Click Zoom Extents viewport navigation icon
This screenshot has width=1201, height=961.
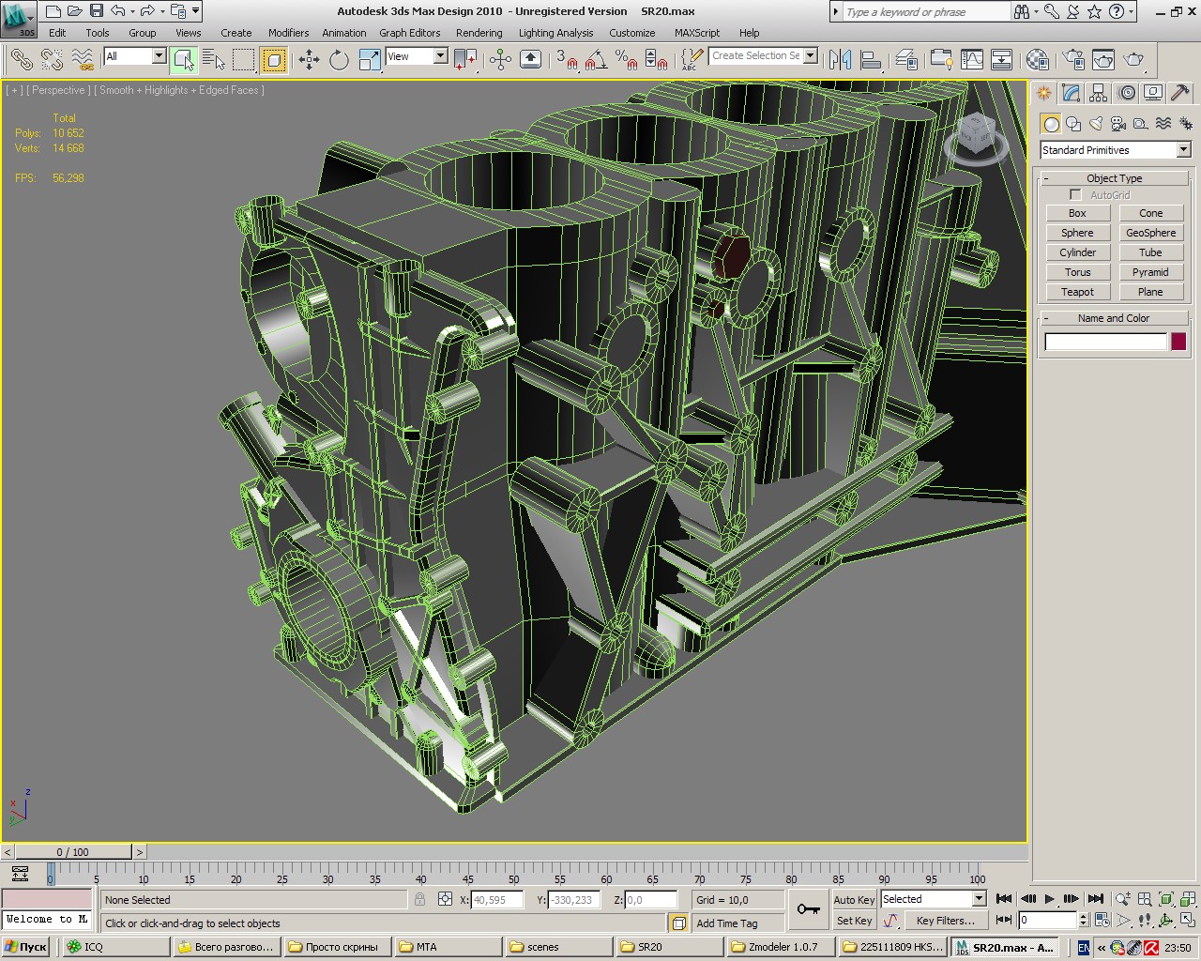[1166, 899]
